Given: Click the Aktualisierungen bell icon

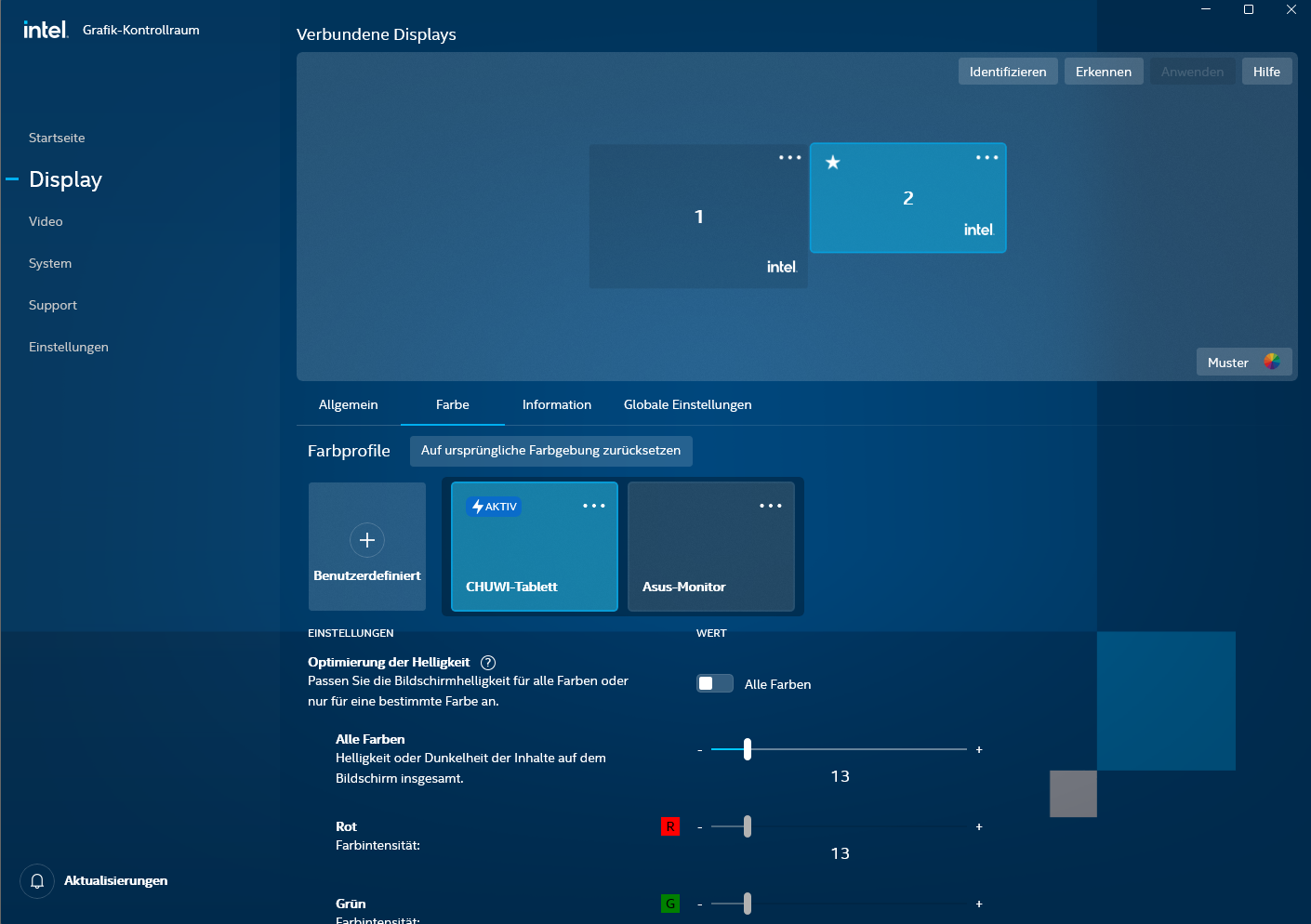Looking at the screenshot, I should point(37,880).
